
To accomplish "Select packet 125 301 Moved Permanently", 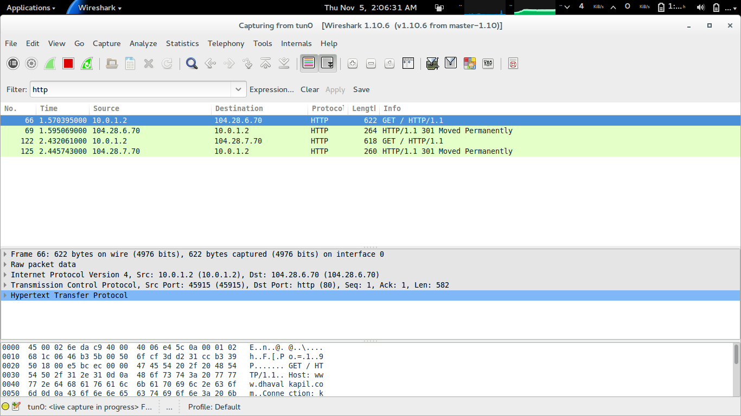I will click(370, 151).
